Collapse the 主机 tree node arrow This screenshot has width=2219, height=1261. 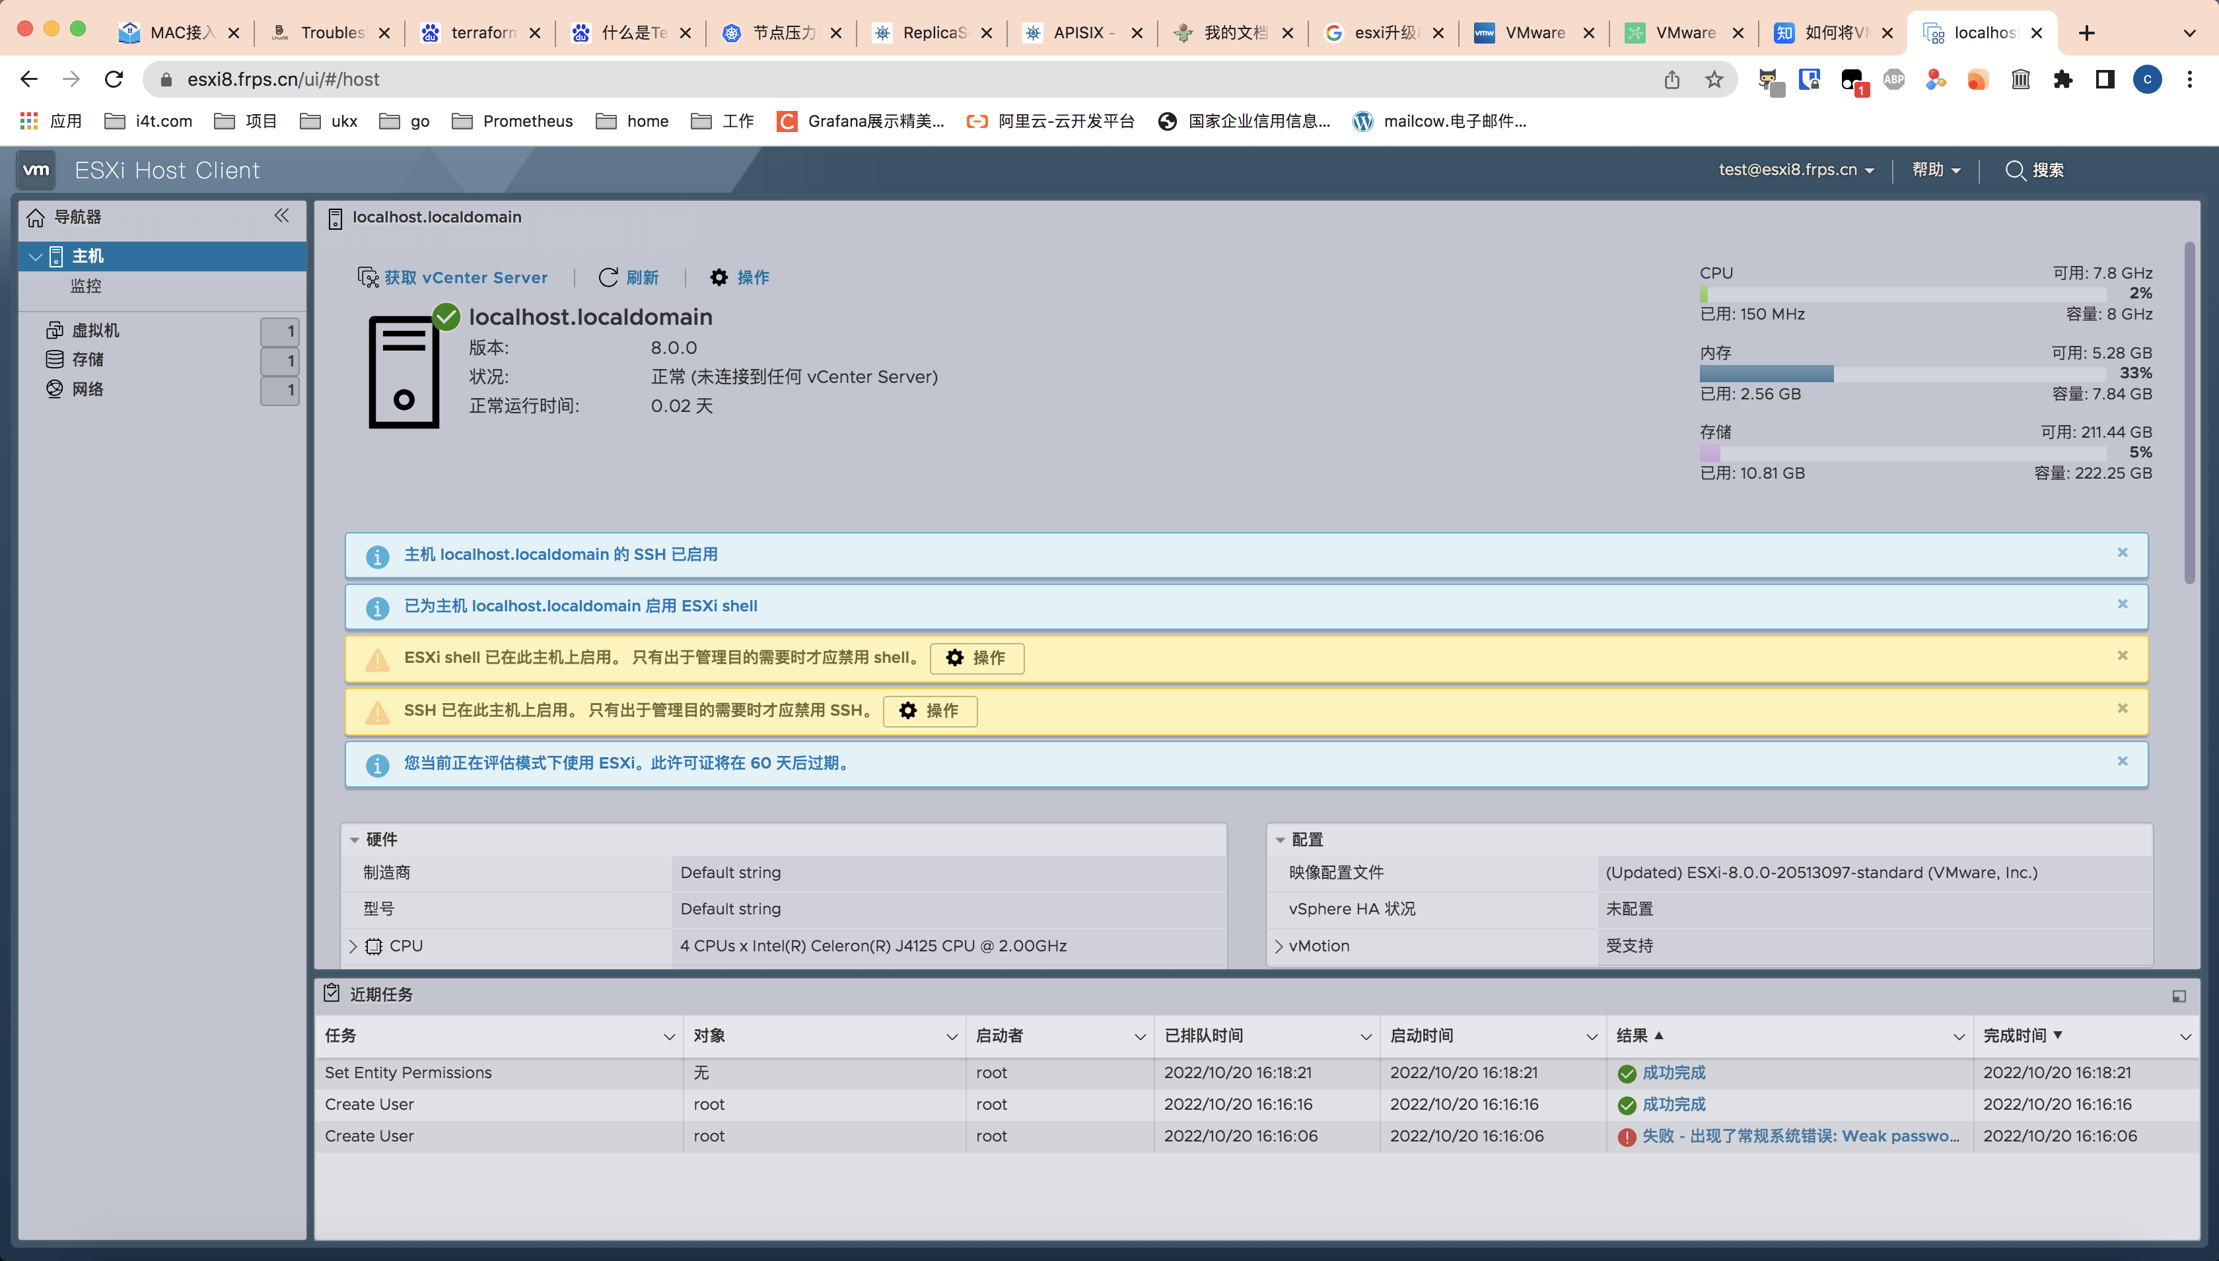pos(36,256)
